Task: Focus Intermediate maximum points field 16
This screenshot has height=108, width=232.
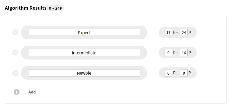Action: 184,53
